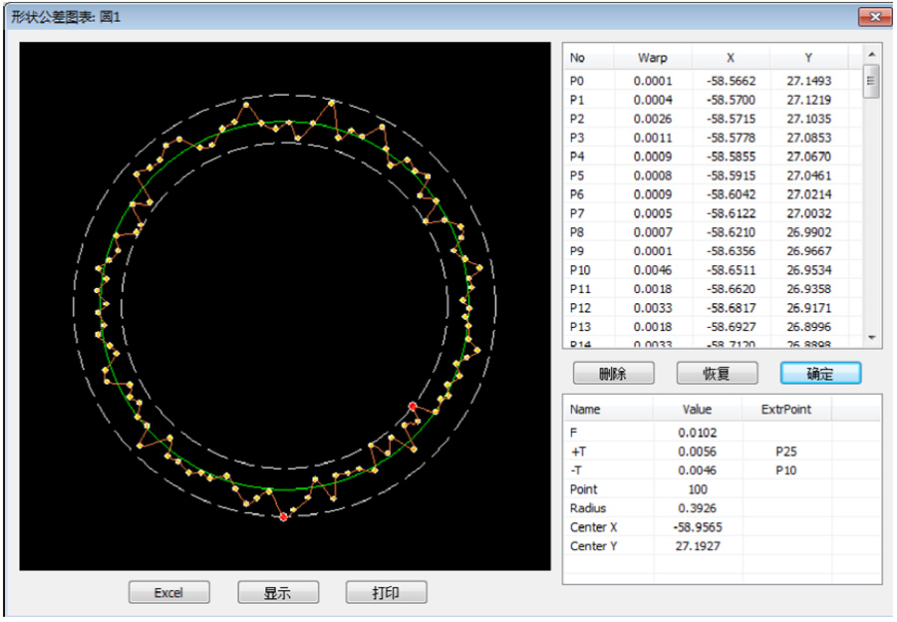Click the 恢复 restore button

click(x=717, y=373)
